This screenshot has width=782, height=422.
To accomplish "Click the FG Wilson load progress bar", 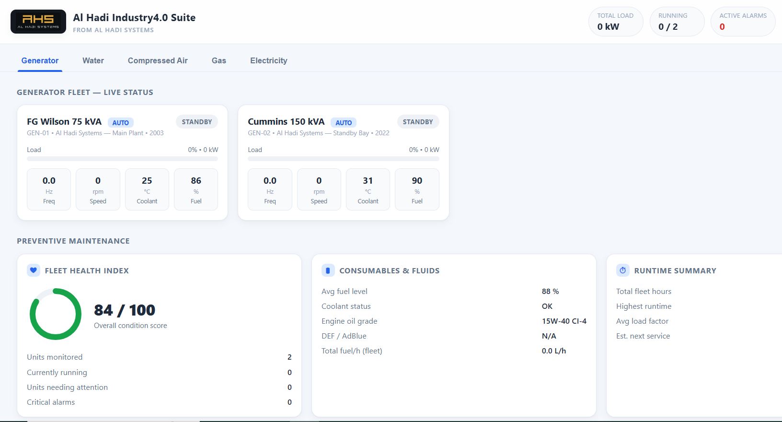I will (x=122, y=159).
